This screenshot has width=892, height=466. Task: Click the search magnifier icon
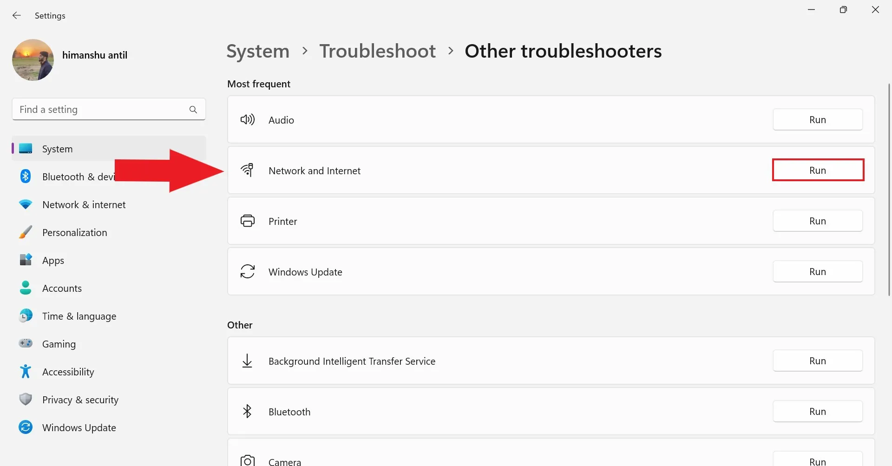click(193, 110)
